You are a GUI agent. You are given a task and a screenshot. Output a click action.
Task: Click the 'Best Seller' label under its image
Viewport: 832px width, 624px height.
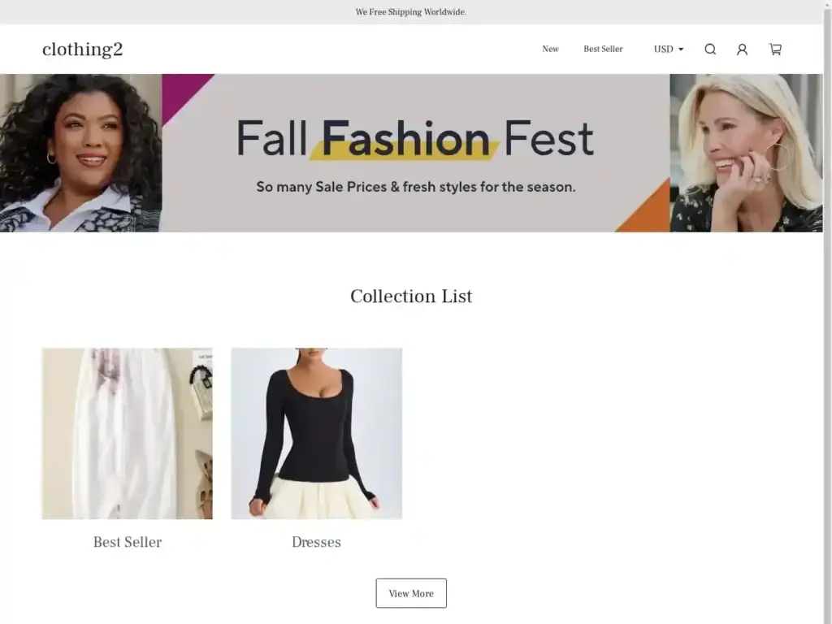tap(127, 542)
